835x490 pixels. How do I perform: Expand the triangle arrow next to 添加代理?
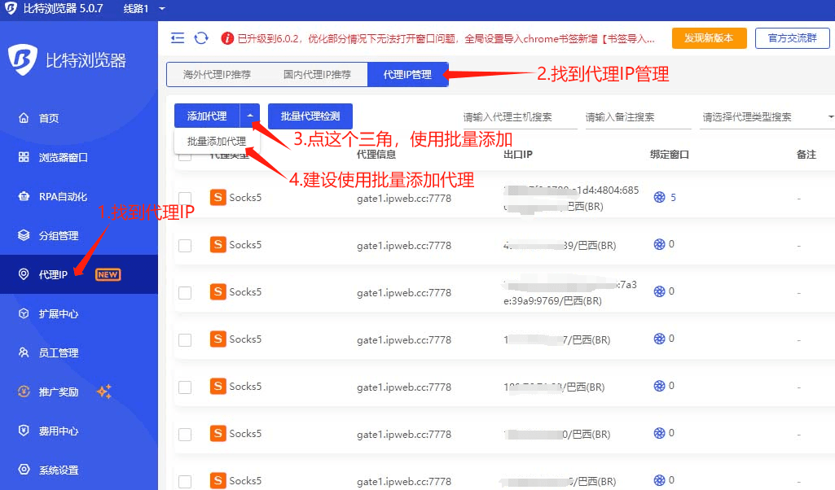tap(250, 116)
